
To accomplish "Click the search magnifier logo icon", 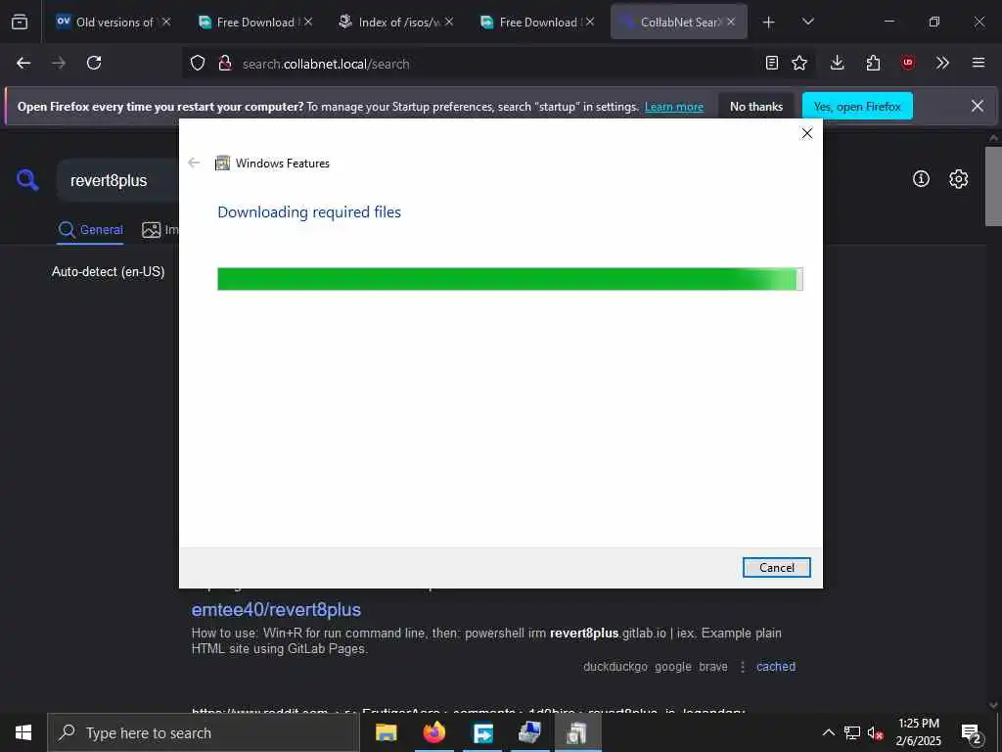I will (x=27, y=180).
